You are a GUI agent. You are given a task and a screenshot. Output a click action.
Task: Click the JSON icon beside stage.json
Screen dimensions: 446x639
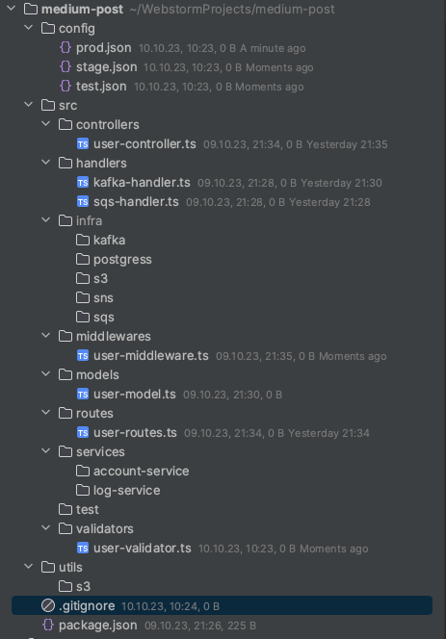click(x=66, y=66)
